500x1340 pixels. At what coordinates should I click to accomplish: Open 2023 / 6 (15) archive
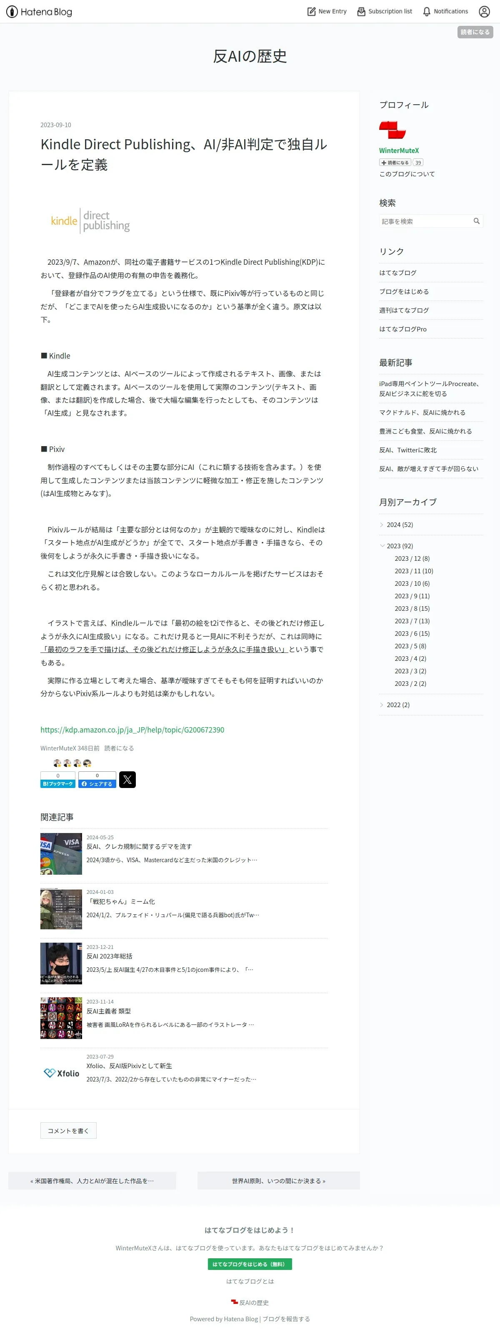412,634
